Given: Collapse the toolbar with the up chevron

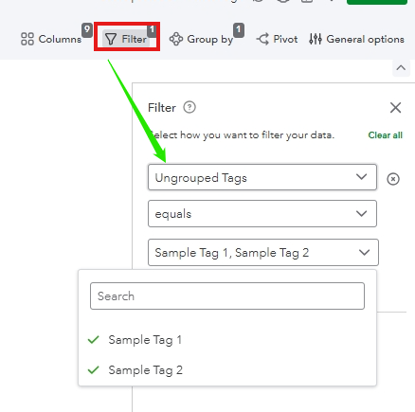Looking at the screenshot, I should point(401,67).
